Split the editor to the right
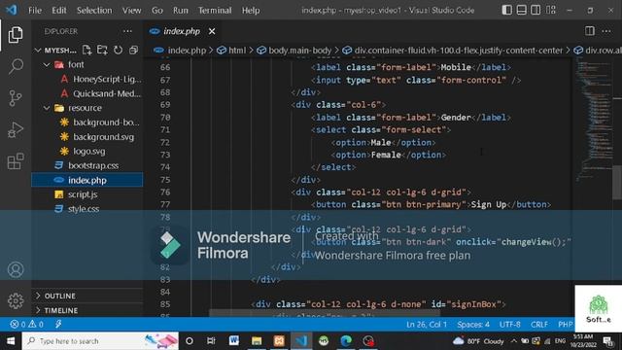 [590, 31]
